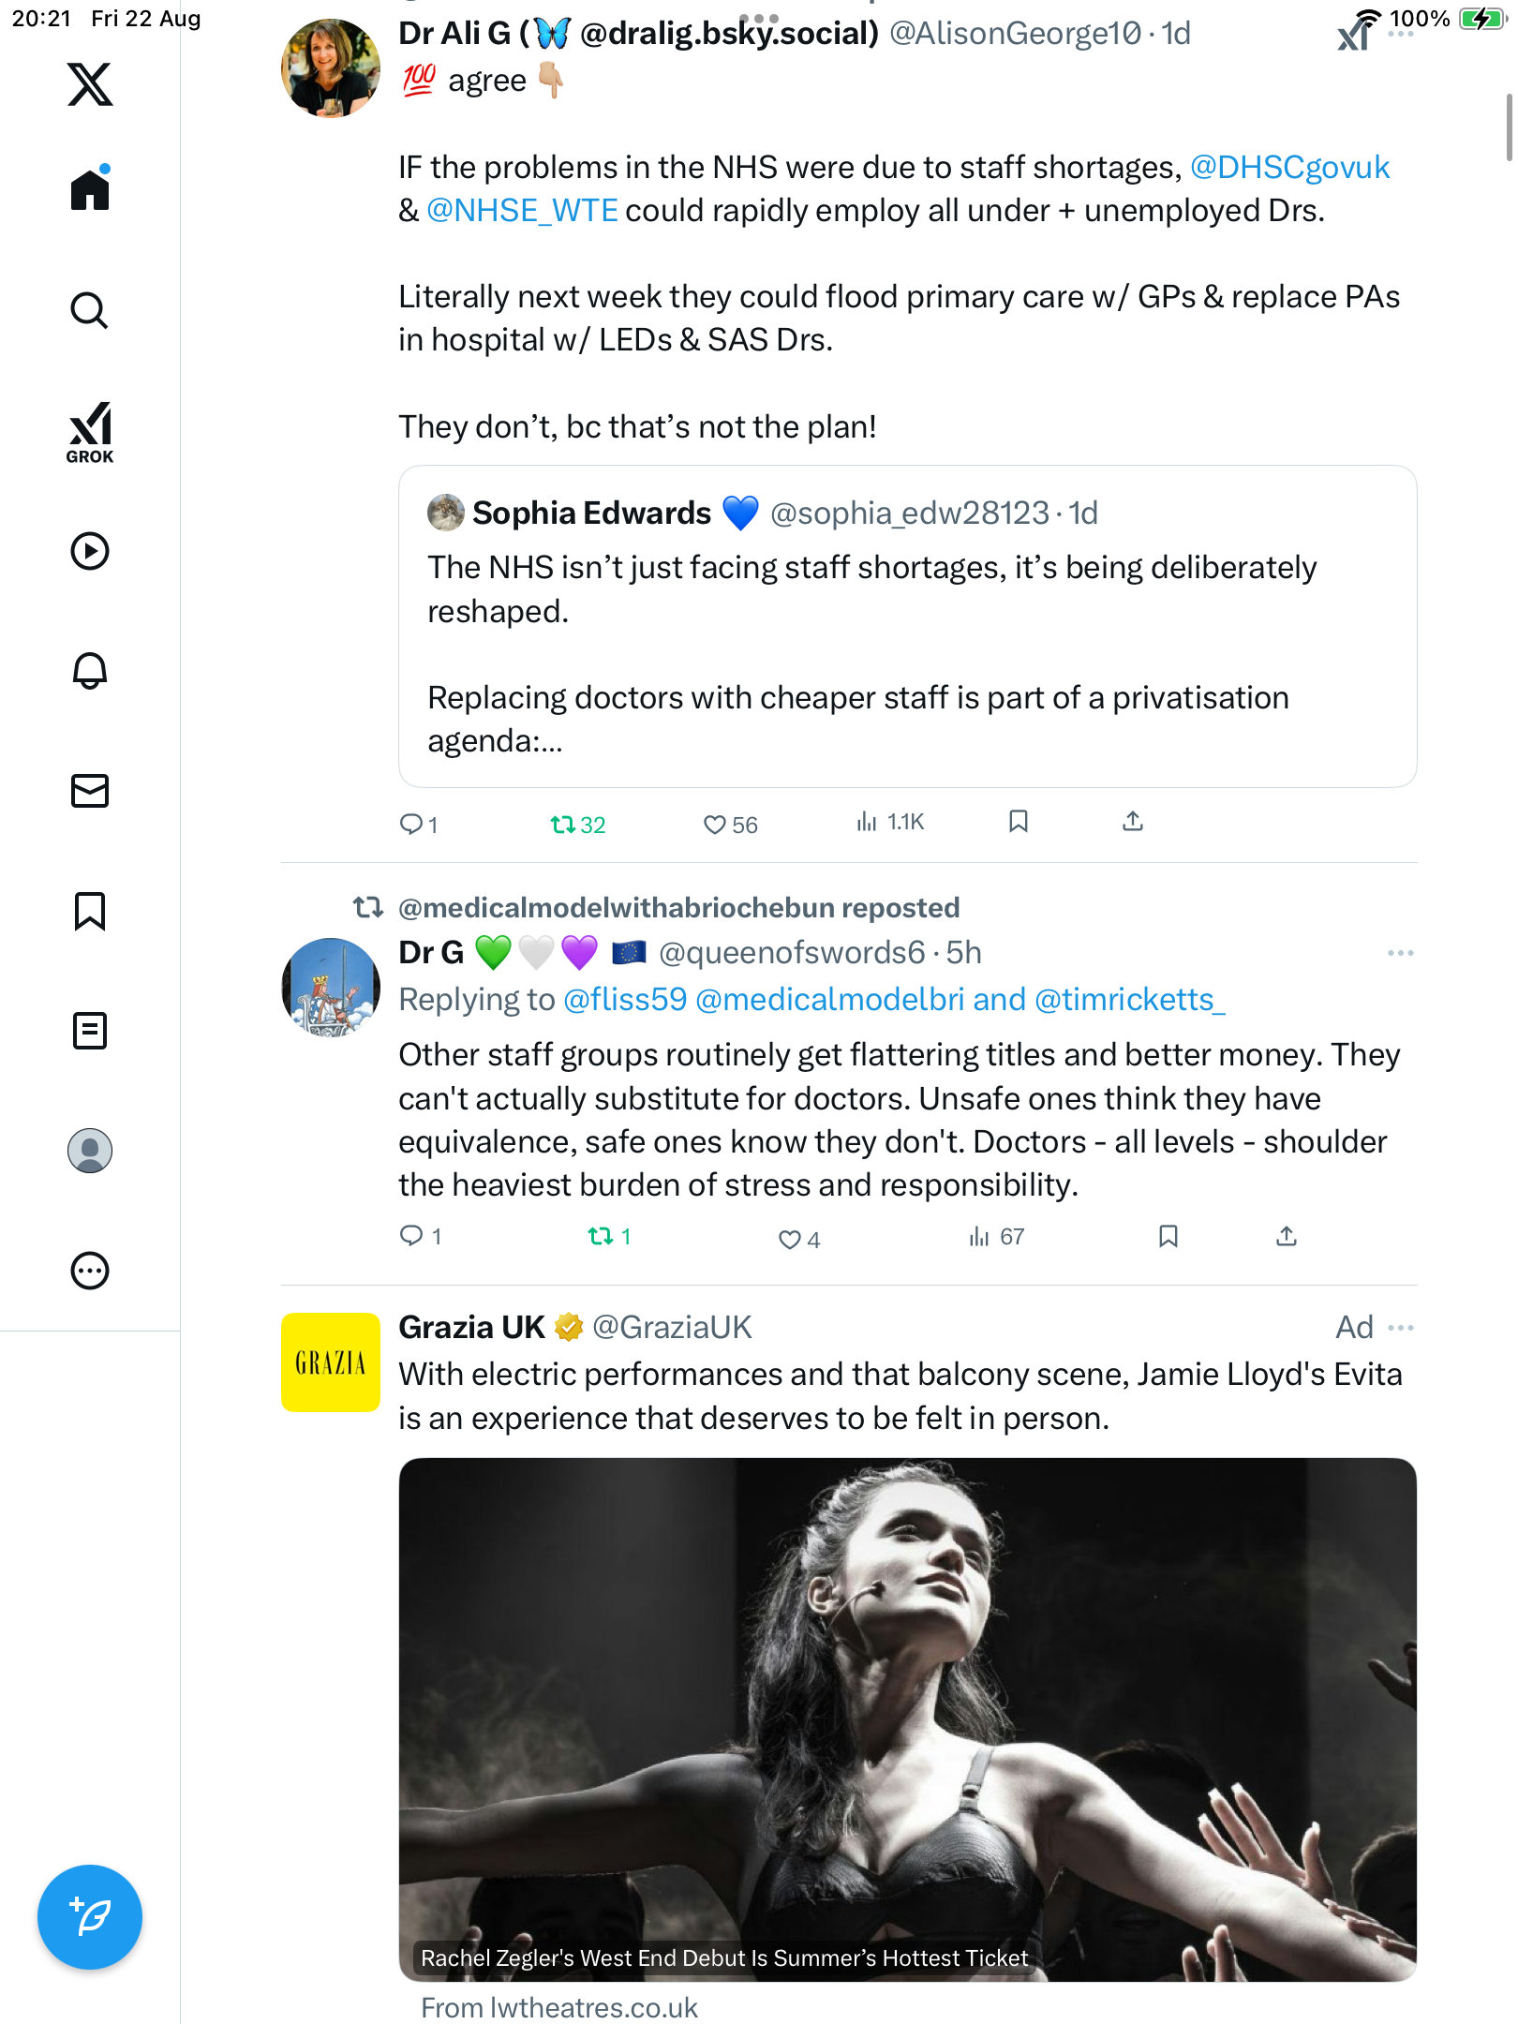Open the @DHSCgovuk mention link
This screenshot has width=1518, height=2024.
point(1289,168)
